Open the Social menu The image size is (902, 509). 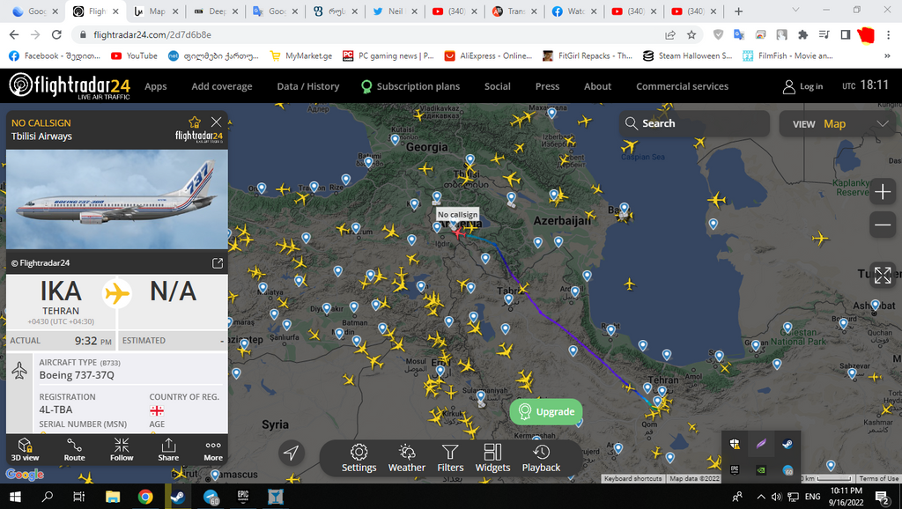[497, 86]
